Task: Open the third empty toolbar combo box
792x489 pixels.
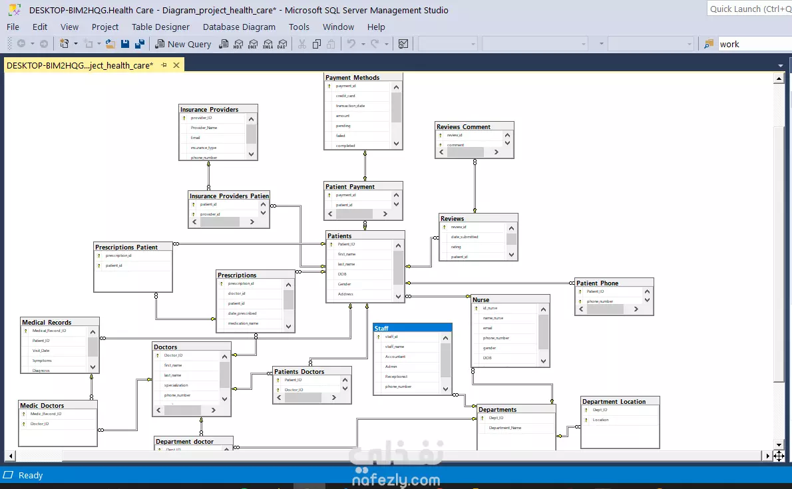Action: pyautogui.click(x=651, y=44)
